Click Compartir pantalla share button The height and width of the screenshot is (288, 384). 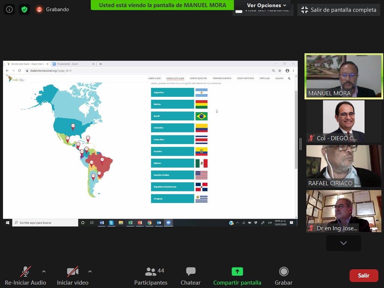237,276
